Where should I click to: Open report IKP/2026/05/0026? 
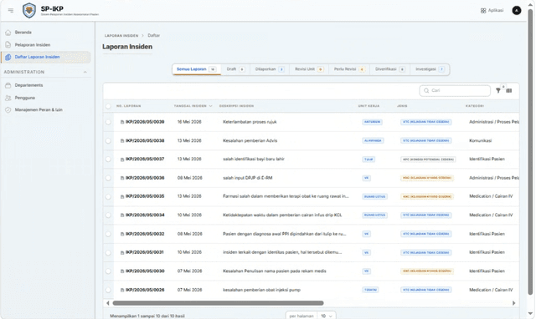point(145,290)
